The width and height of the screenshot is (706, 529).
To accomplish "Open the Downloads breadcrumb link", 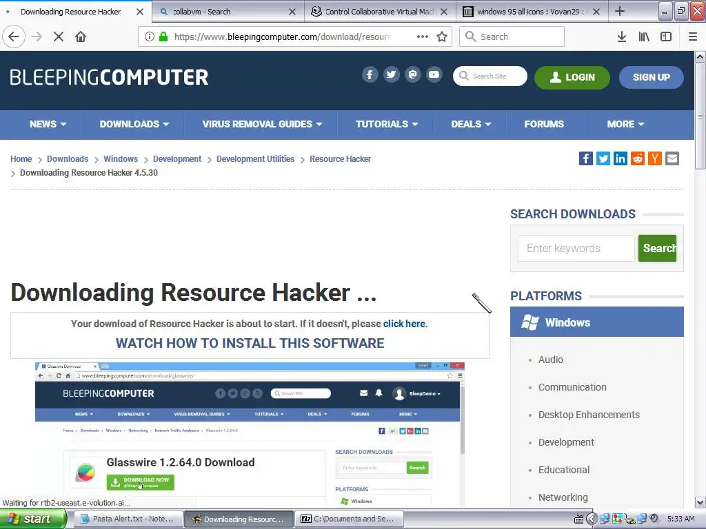I will click(68, 159).
